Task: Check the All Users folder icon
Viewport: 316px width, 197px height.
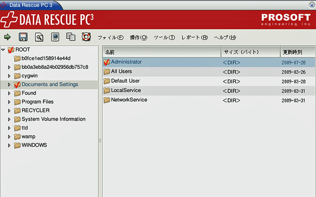Action: 107,71
